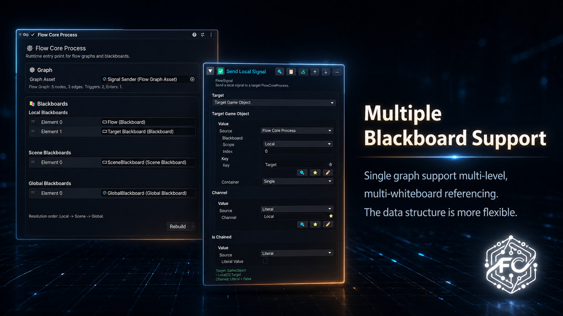Click the pencil edit icon under Key field

(328, 173)
